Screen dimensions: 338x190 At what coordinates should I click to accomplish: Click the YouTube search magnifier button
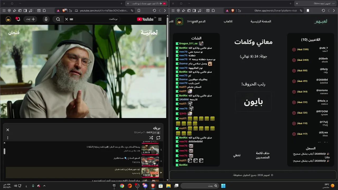58,19
